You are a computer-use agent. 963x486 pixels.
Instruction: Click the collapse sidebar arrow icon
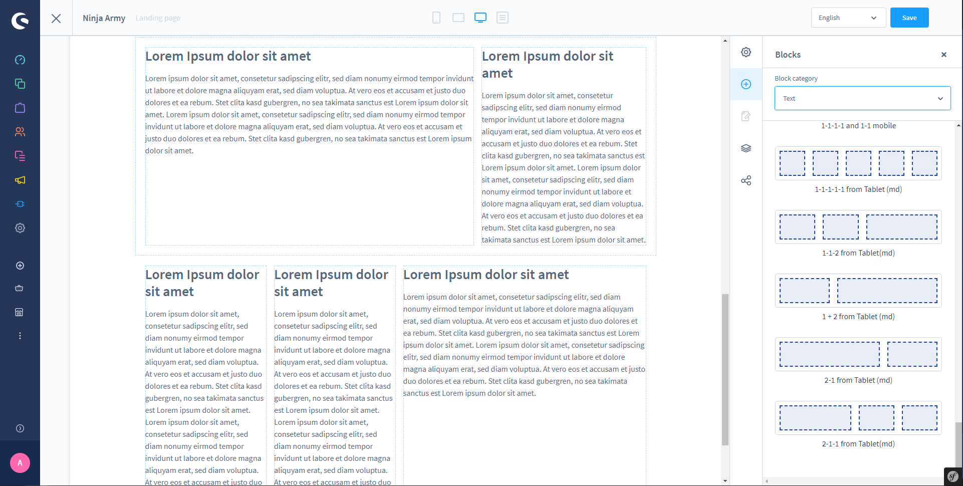coord(20,428)
